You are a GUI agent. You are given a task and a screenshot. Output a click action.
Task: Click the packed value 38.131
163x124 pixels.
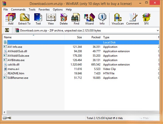click(x=96, y=60)
